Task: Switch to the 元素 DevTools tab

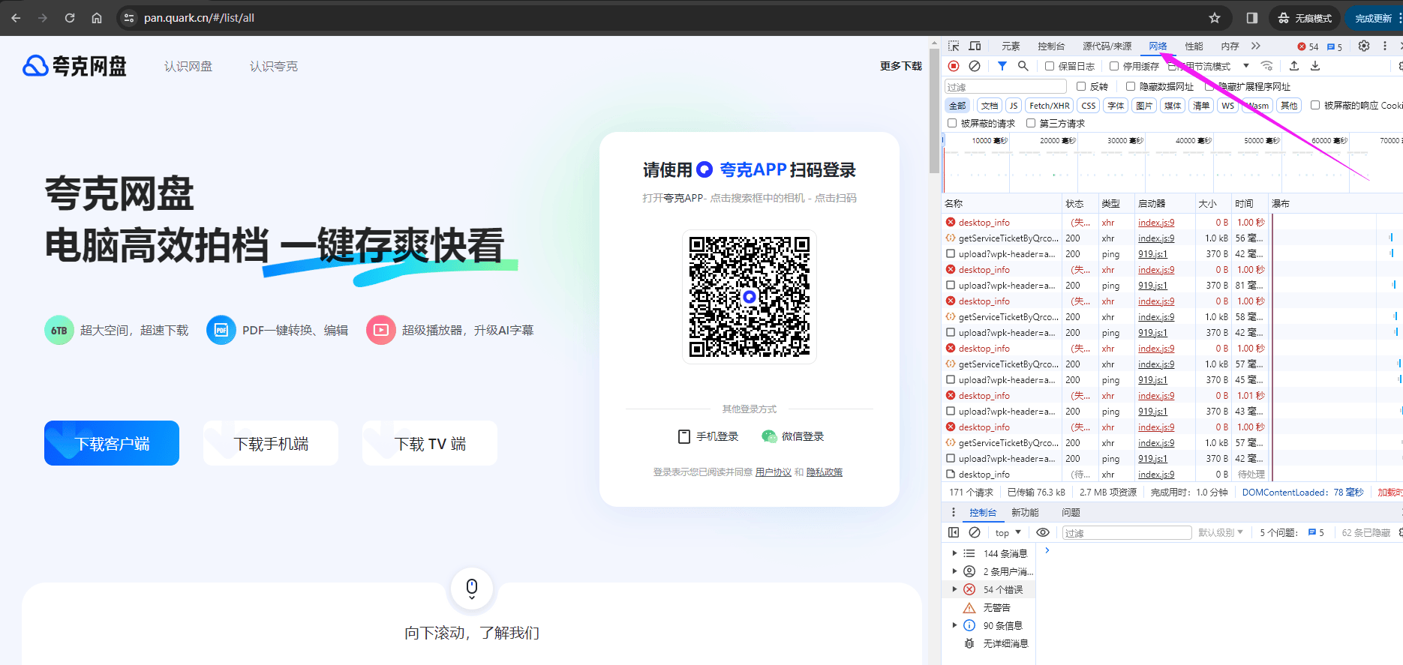Action: (x=1011, y=46)
